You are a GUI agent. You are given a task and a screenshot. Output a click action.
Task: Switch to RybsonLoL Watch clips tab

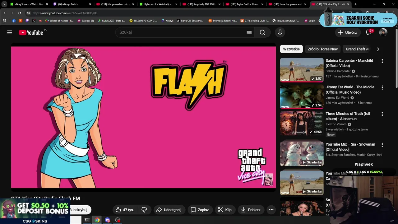[x=158, y=4]
